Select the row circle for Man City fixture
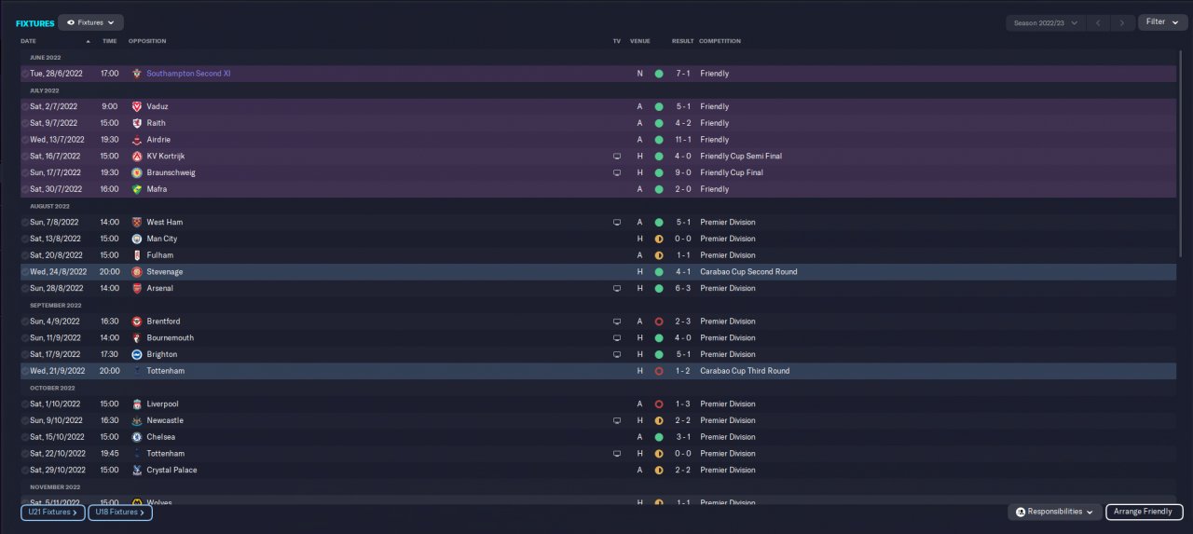This screenshot has width=1193, height=534. (x=25, y=240)
